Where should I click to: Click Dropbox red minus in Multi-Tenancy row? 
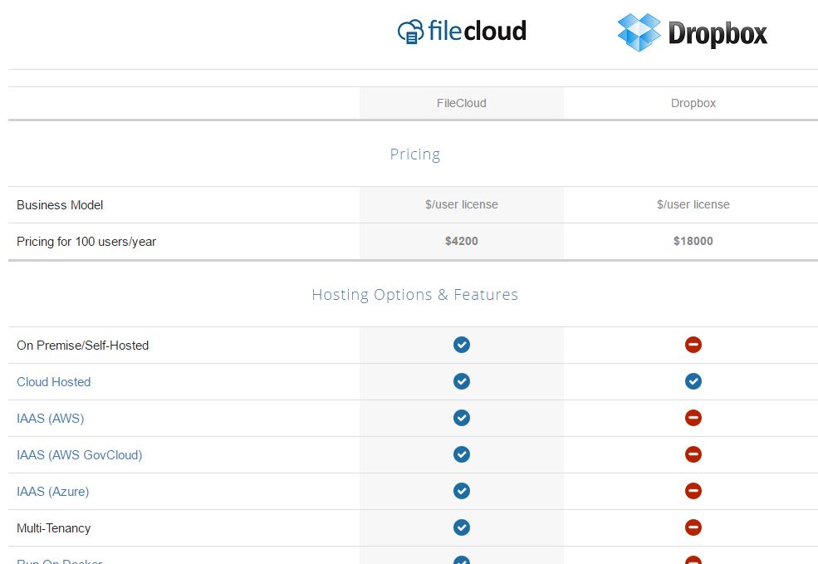click(x=693, y=527)
